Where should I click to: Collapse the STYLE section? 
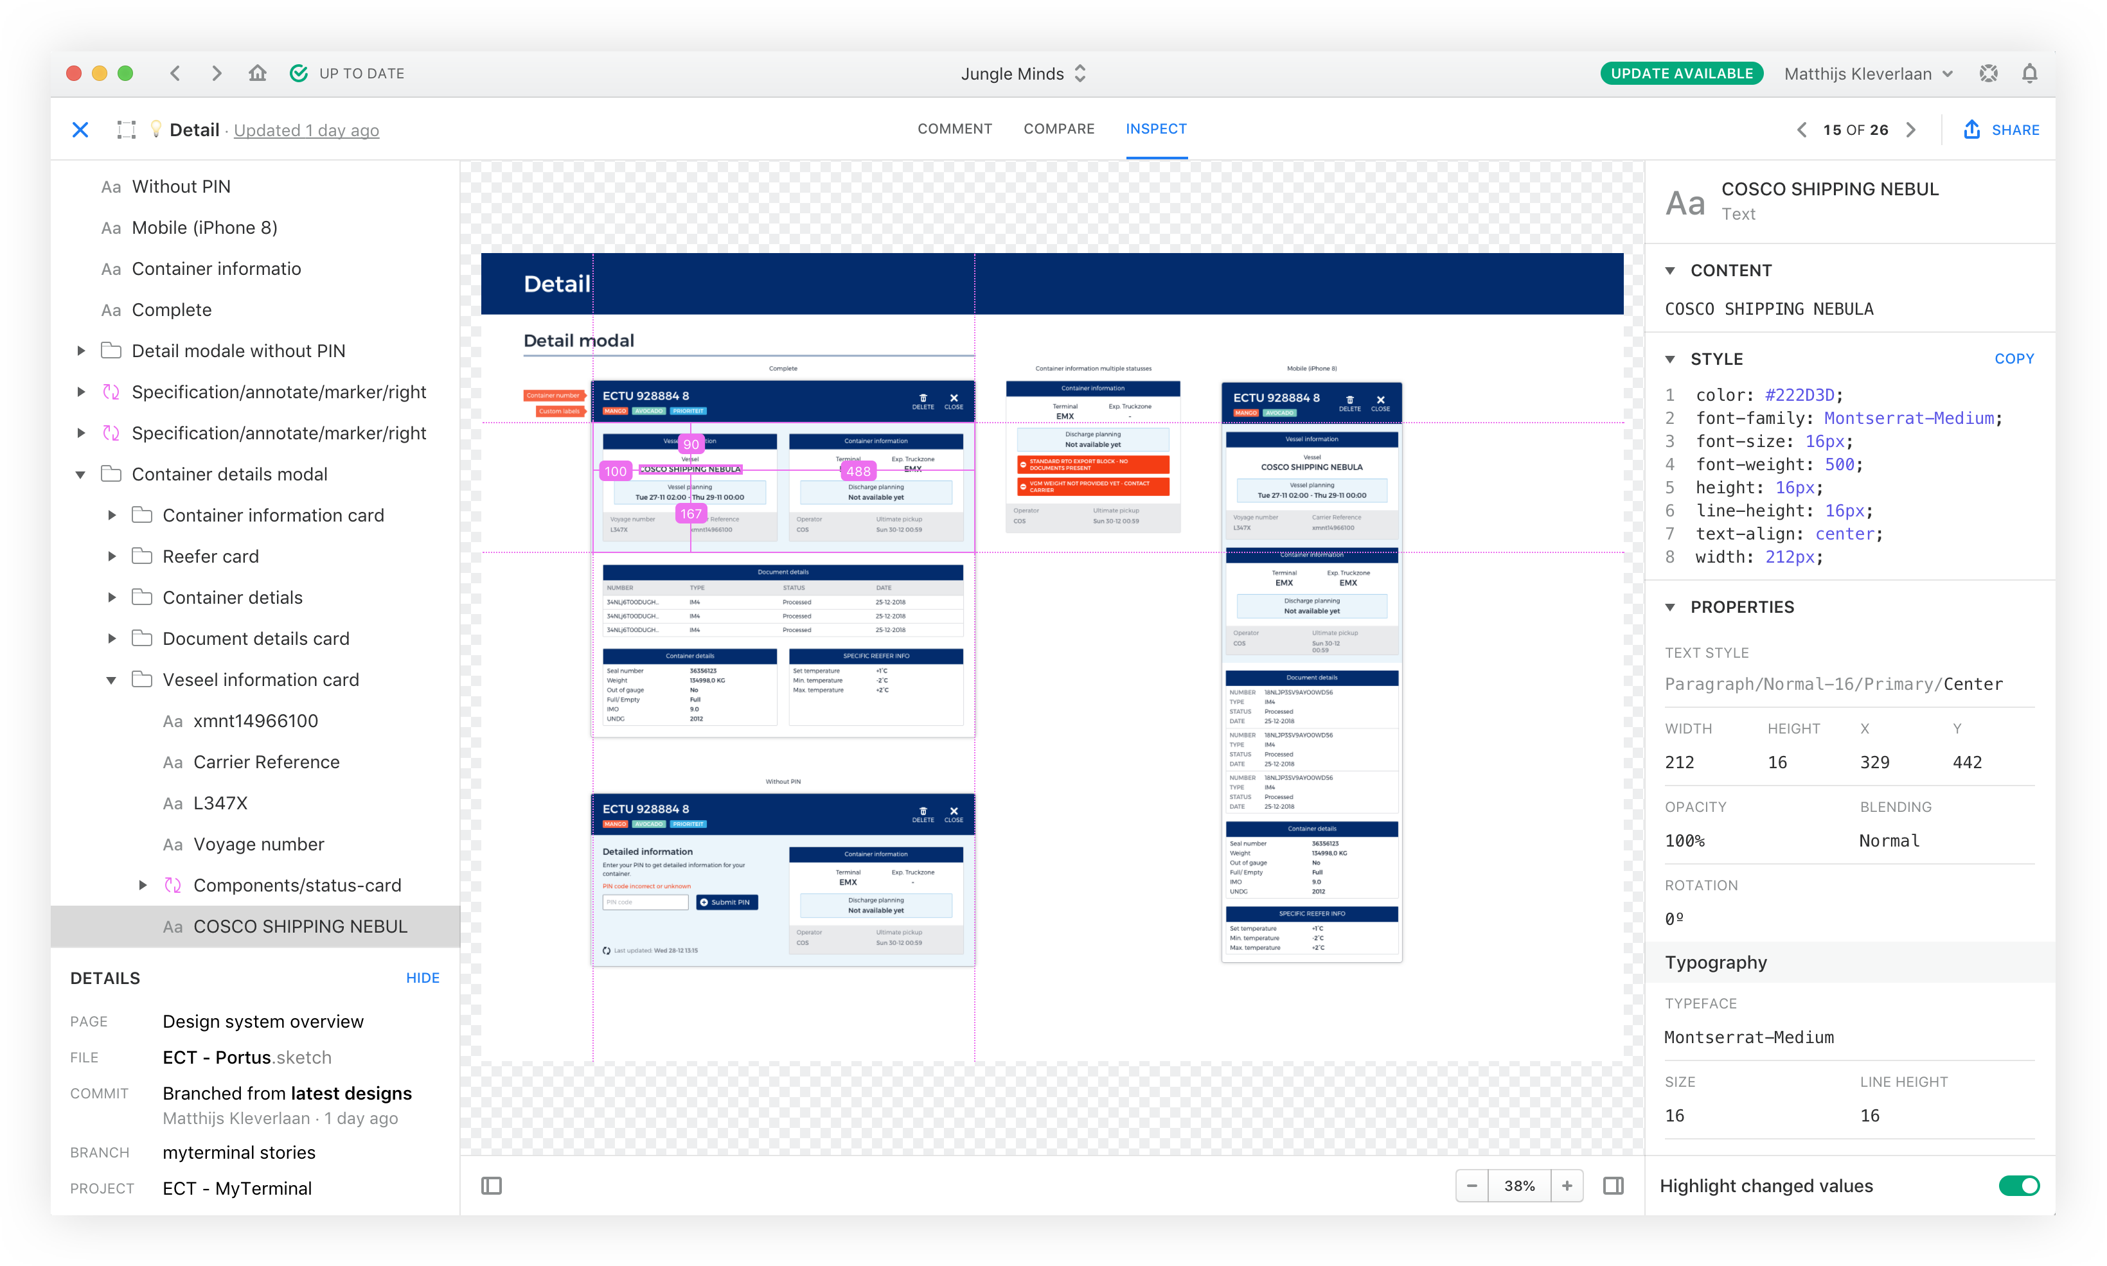click(1670, 359)
